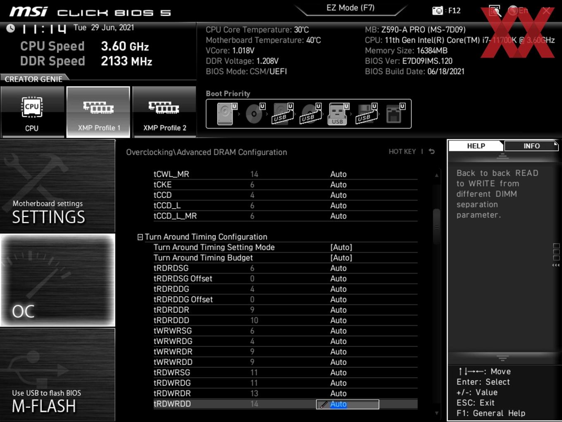Collapse the Turn Around Timing Configuration group
562x422 pixels.
(x=140, y=237)
